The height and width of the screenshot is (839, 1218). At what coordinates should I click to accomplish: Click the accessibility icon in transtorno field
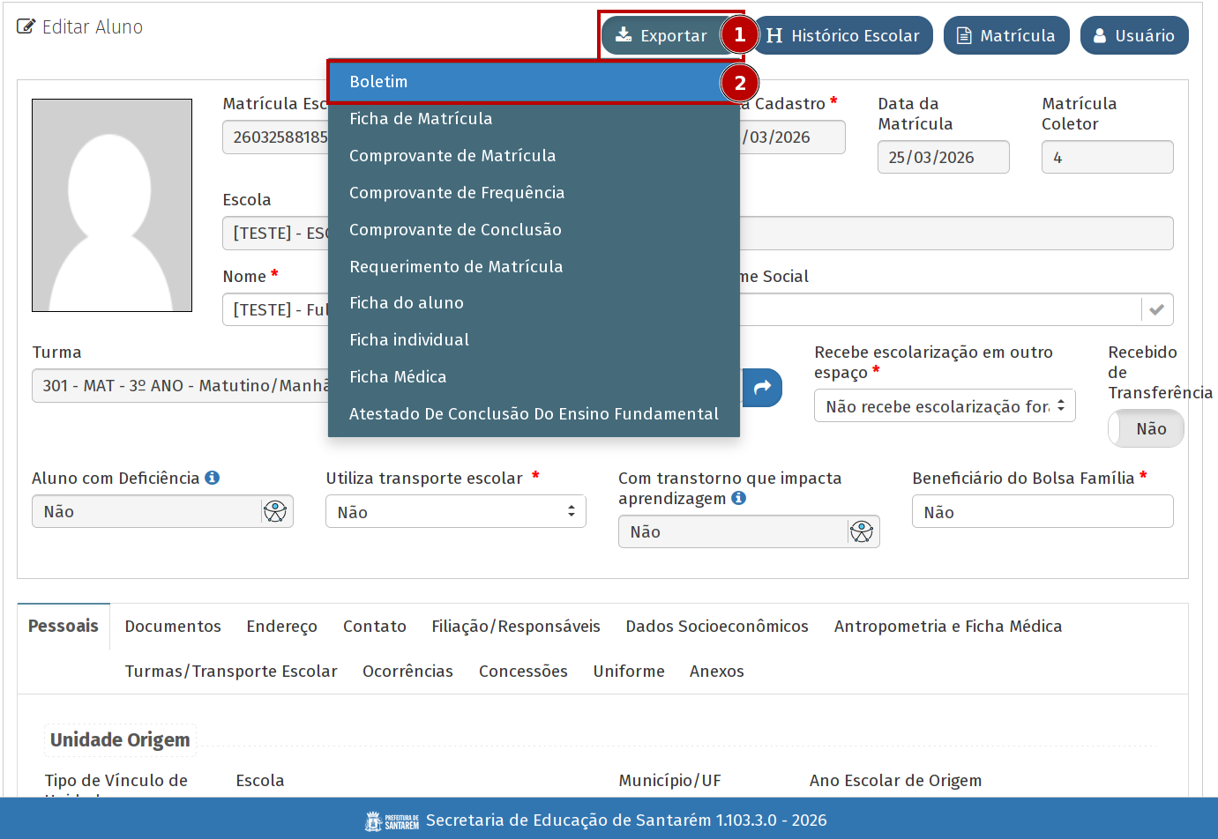(862, 531)
